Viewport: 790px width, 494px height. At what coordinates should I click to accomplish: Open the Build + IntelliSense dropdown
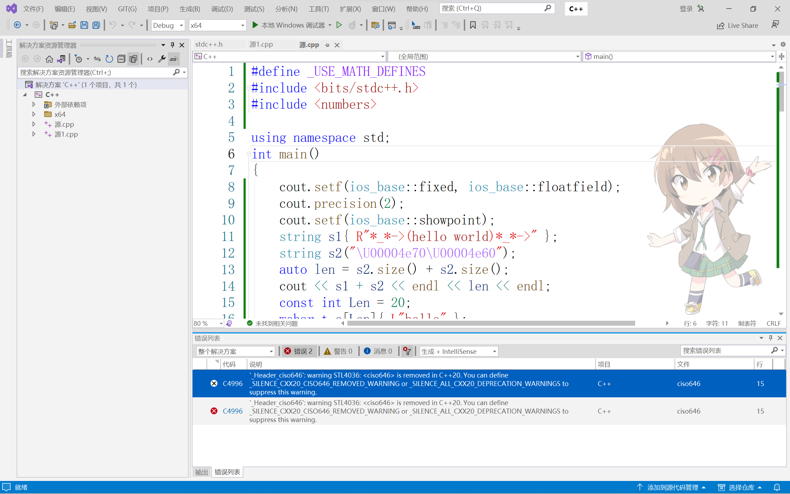[x=458, y=351]
